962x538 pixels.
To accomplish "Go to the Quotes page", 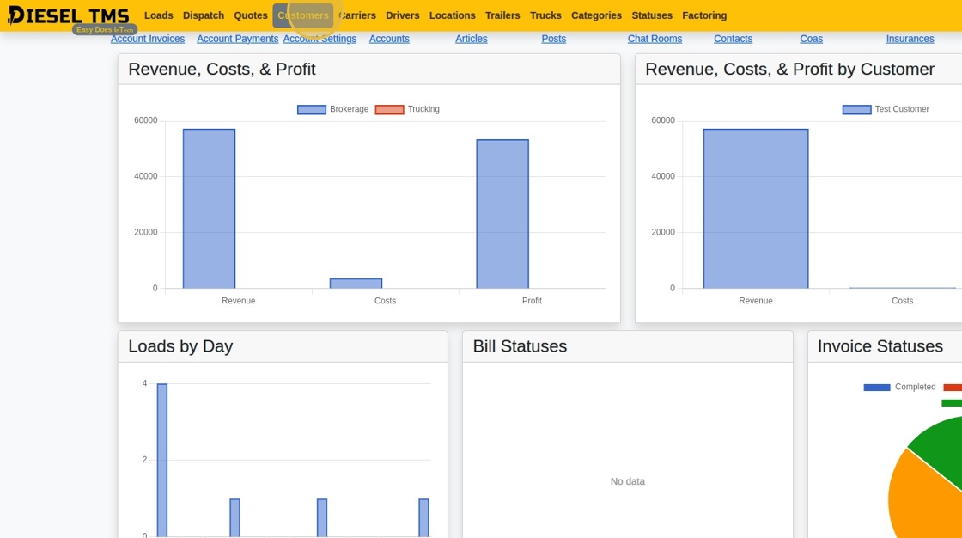I will [x=250, y=15].
